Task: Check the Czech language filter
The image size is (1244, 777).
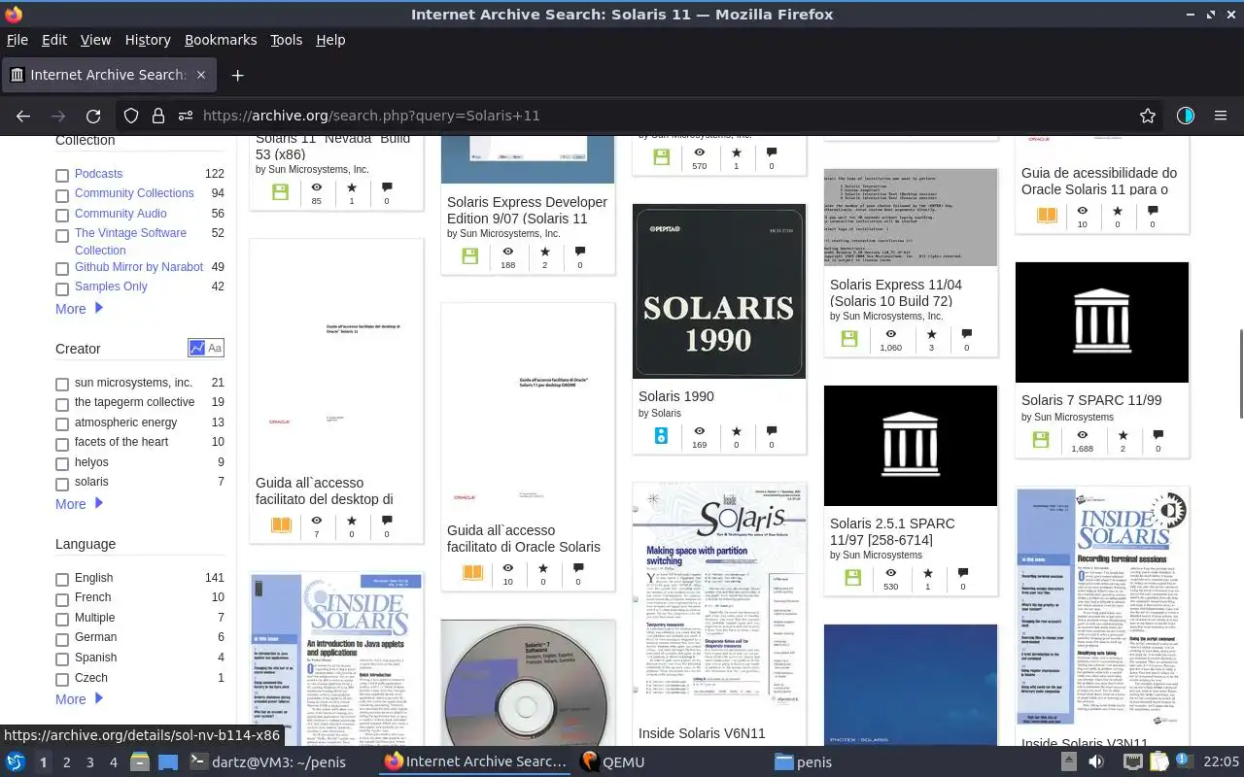Action: click(x=62, y=679)
